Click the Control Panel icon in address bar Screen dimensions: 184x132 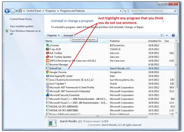pyautogui.click(x=20, y=11)
